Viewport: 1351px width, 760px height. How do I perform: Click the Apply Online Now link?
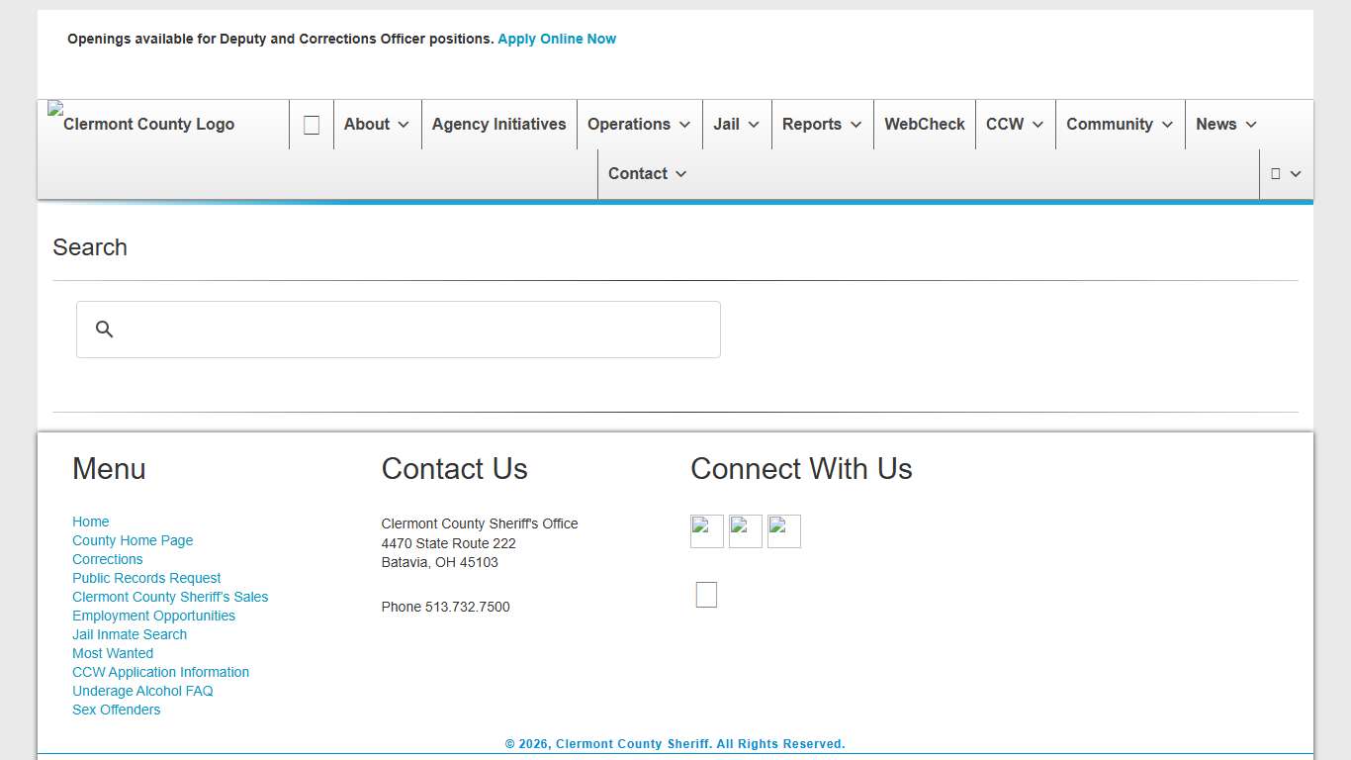click(557, 40)
